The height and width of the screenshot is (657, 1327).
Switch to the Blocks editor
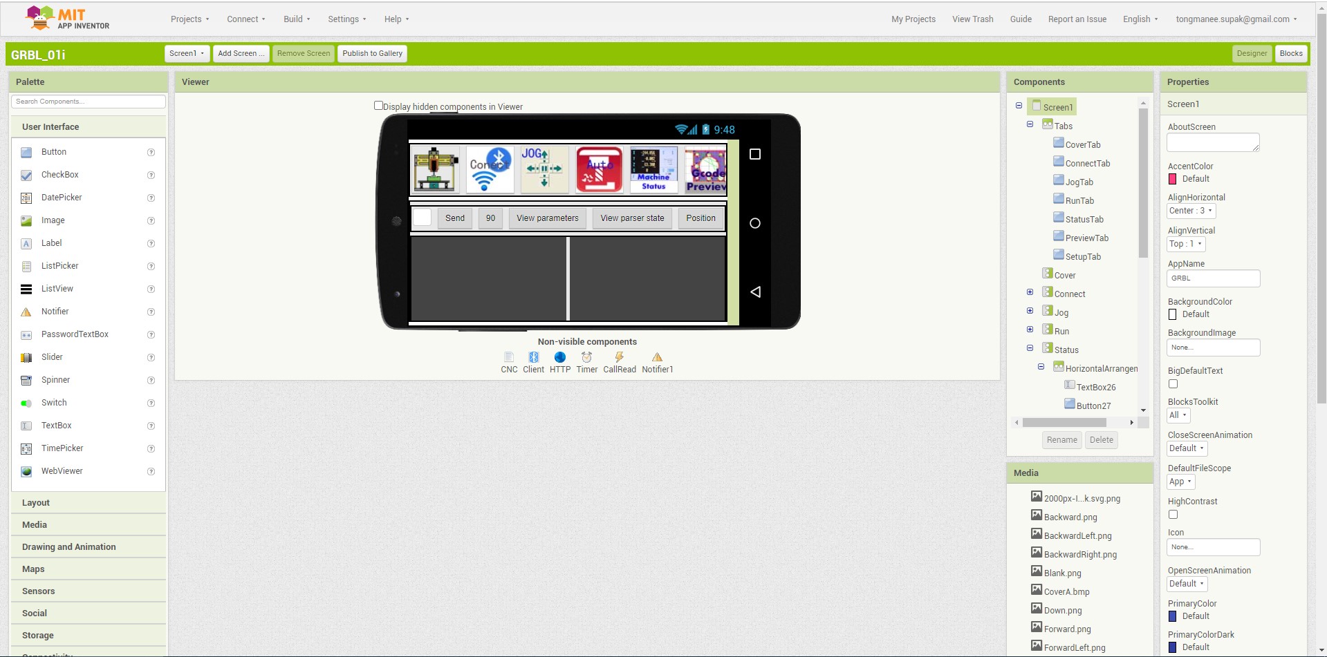[x=1291, y=53]
